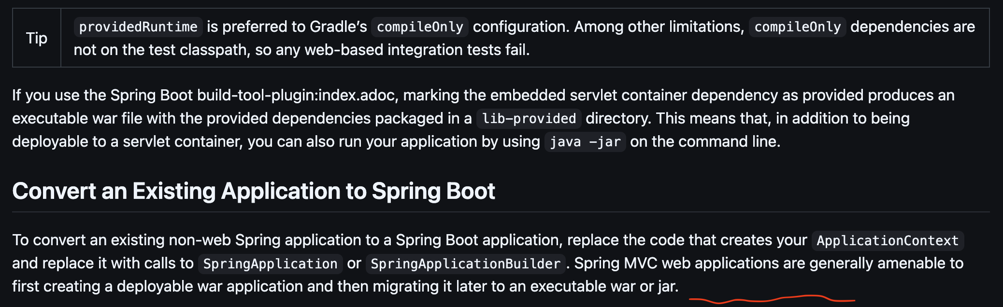Click compileOnly code before "dependencies are"
1003x307 pixels.
(797, 27)
